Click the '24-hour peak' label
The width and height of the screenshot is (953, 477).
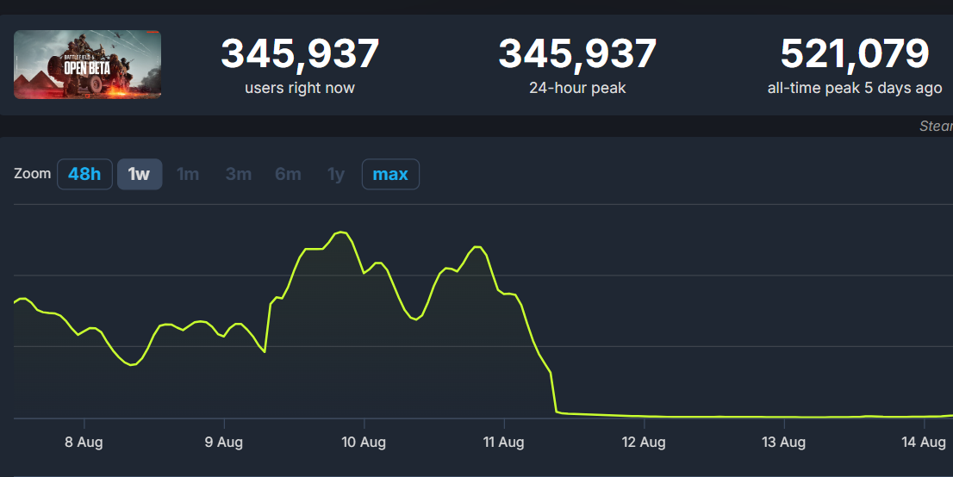click(577, 88)
